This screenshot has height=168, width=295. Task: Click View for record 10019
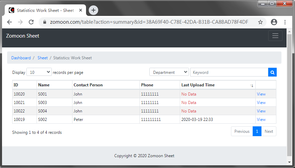pos(261,120)
